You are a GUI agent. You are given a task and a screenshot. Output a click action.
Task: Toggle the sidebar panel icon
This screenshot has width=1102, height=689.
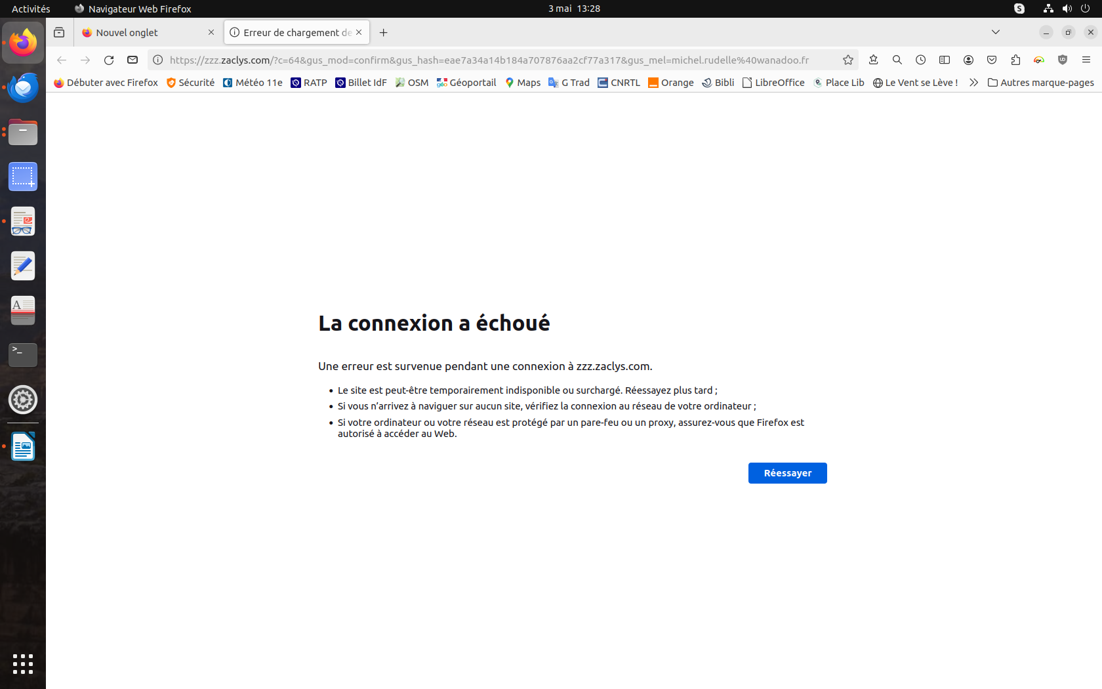point(945,60)
